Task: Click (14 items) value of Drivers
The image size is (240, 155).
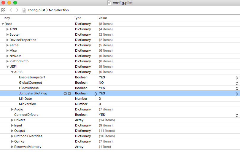Action: pyautogui.click(x=107, y=120)
